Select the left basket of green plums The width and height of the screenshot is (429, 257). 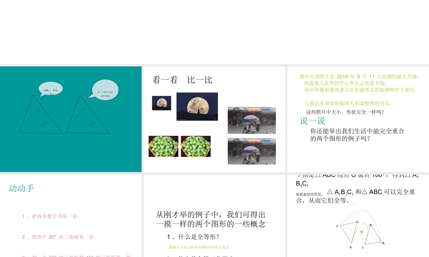pos(163,146)
